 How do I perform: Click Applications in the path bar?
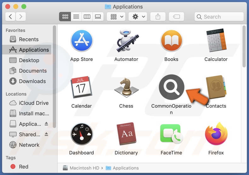(x=122, y=168)
